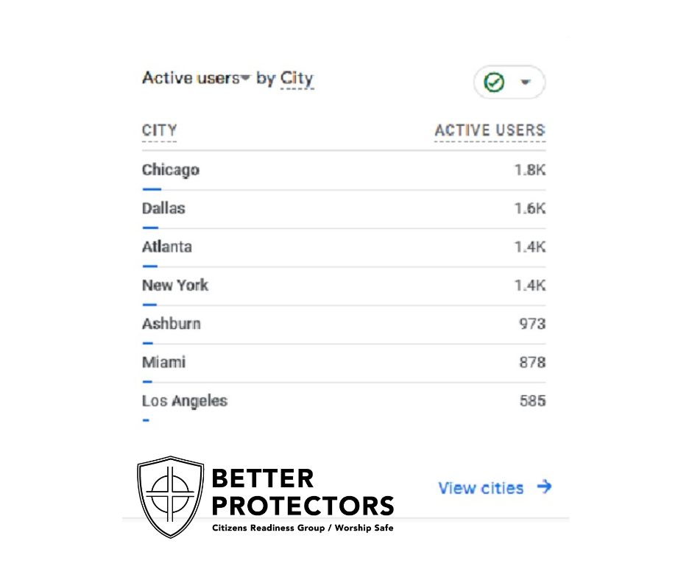Expand the Active users metric dropdown
692x580 pixels.
pyautogui.click(x=245, y=78)
